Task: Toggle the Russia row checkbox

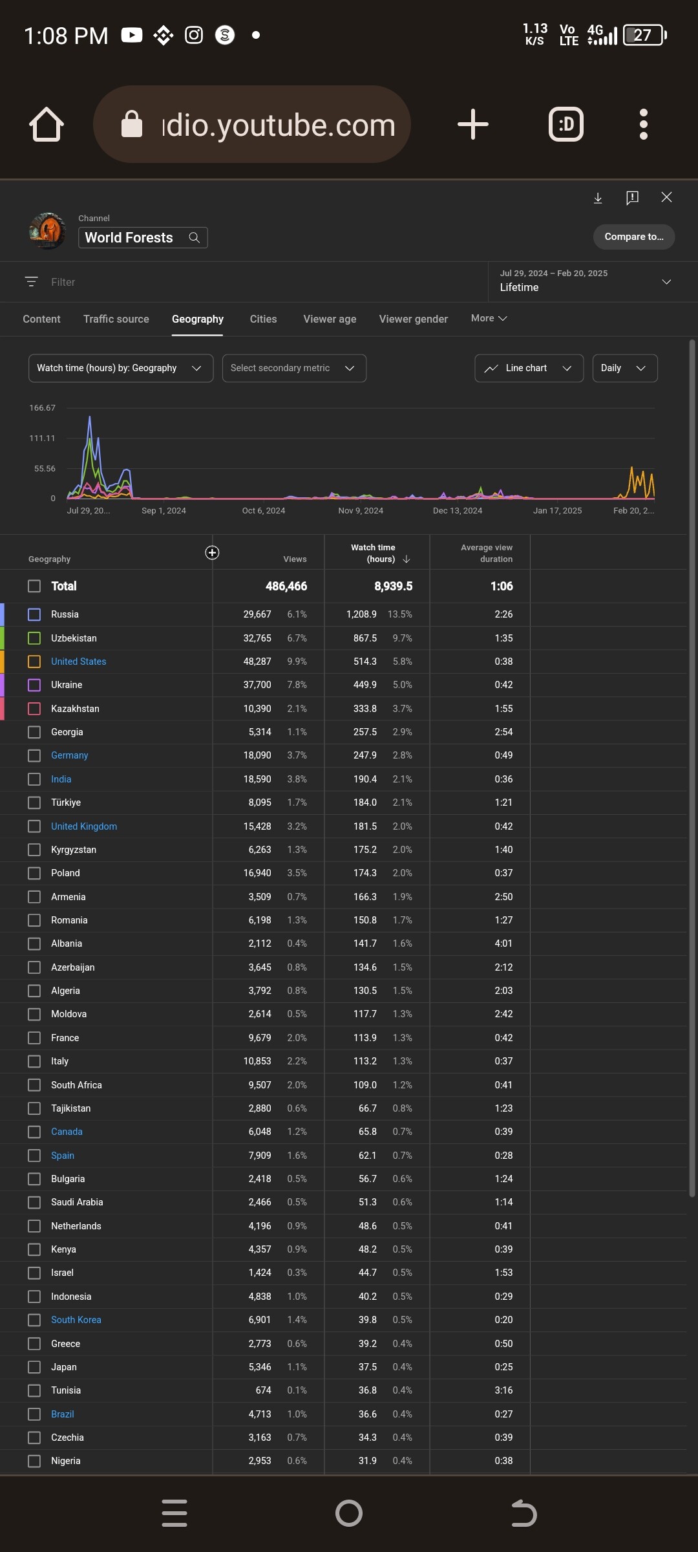Action: click(34, 614)
